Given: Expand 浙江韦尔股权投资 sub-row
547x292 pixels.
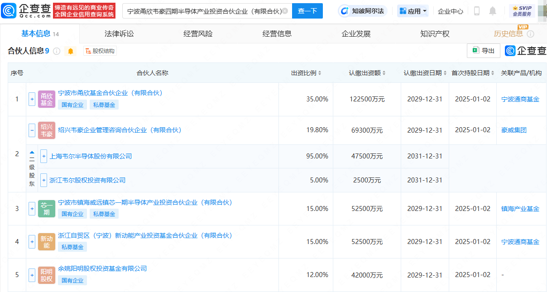Looking at the screenshot, I should (x=43, y=180).
